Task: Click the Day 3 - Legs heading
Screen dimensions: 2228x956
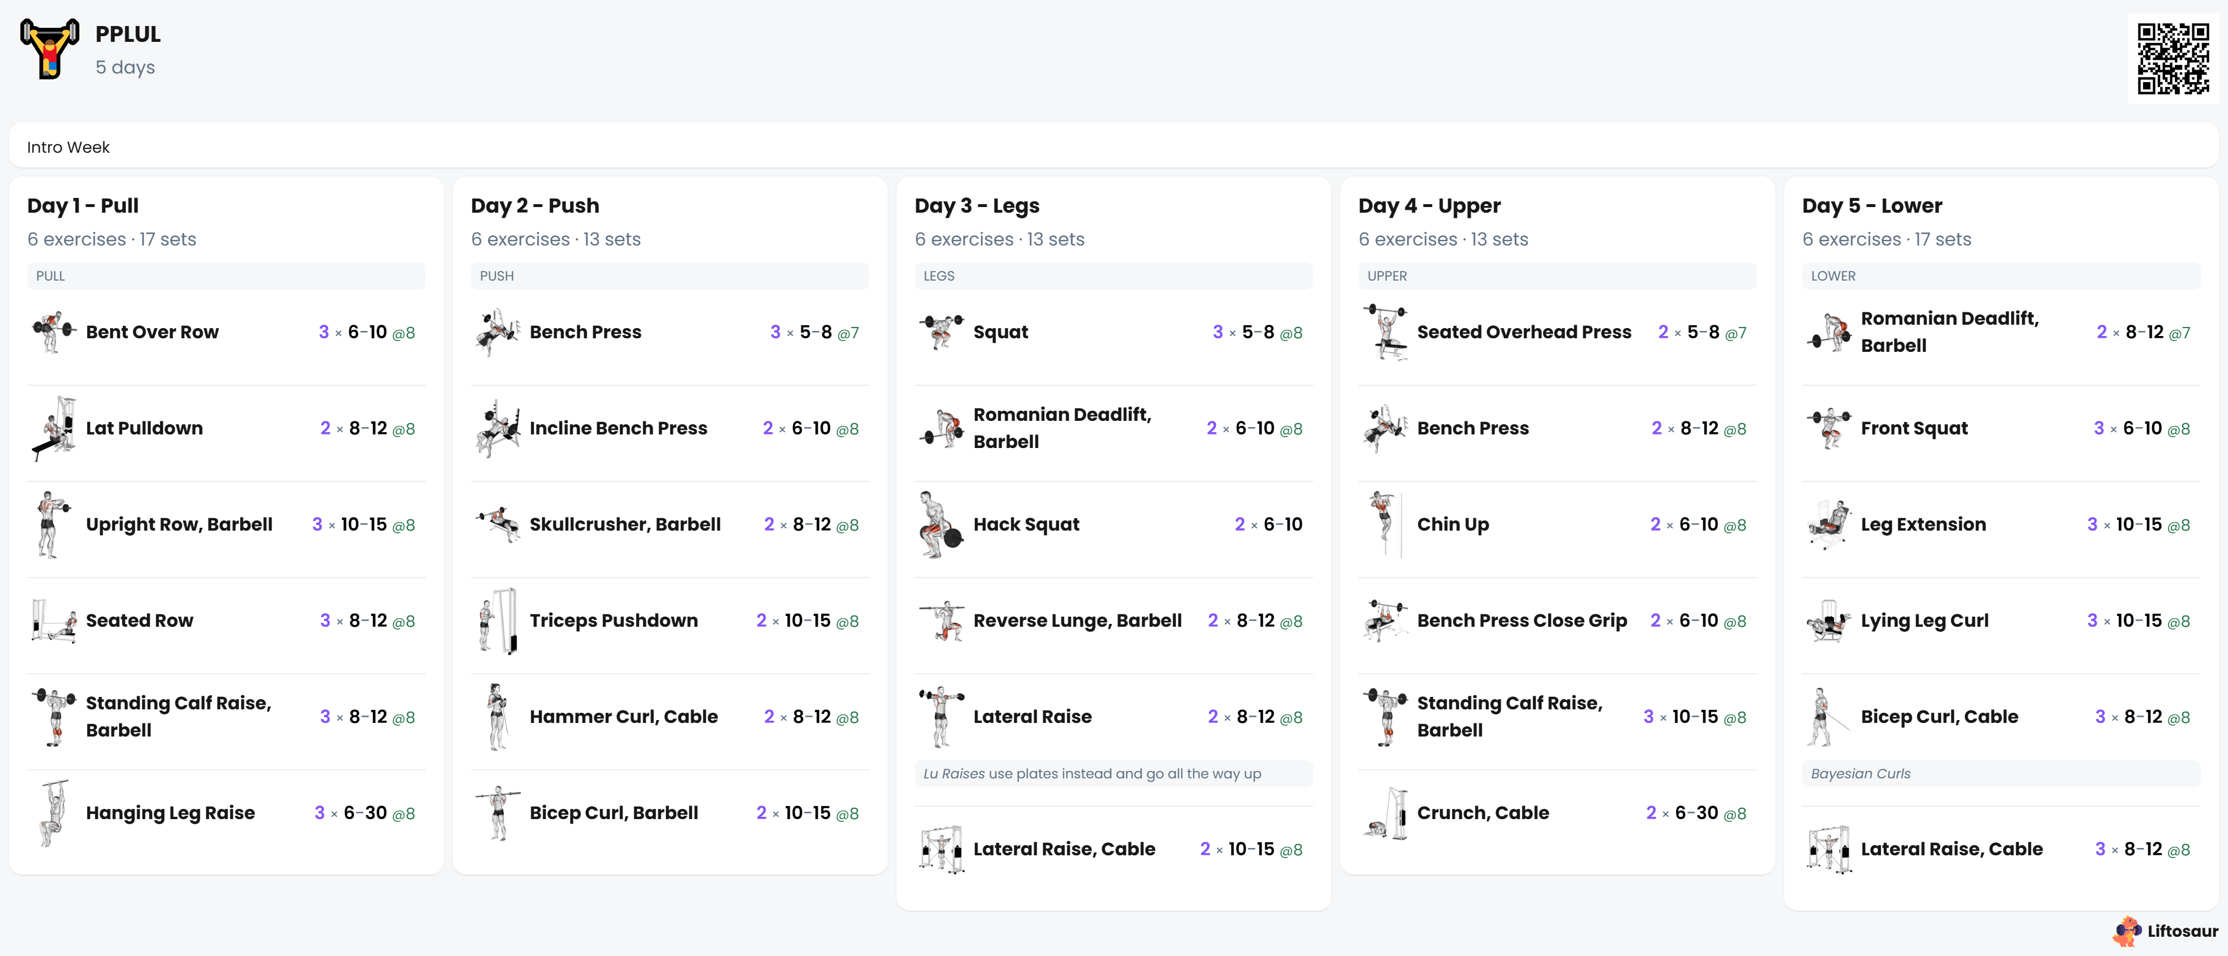Action: [976, 206]
